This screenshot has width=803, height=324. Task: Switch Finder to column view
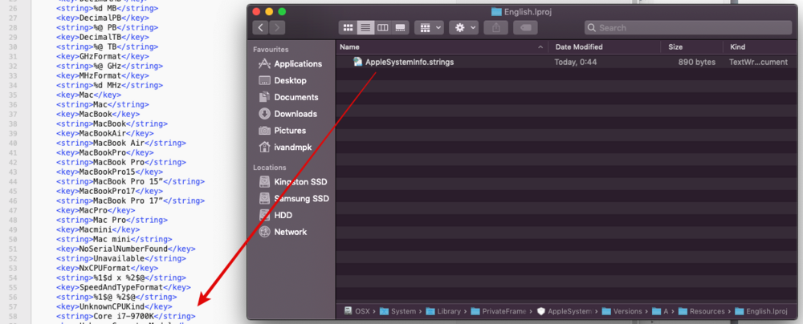pos(383,27)
